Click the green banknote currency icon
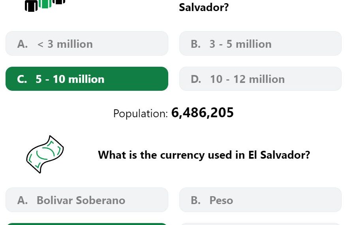 [x=45, y=154]
